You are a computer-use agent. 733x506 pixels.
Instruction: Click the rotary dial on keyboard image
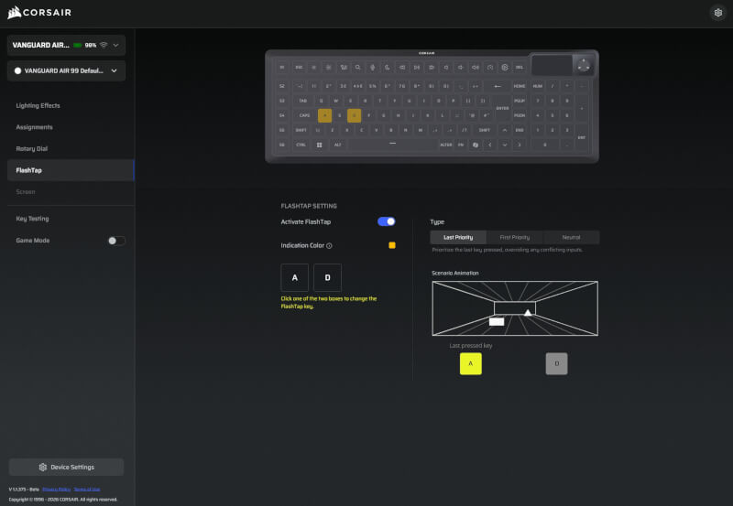tap(584, 65)
